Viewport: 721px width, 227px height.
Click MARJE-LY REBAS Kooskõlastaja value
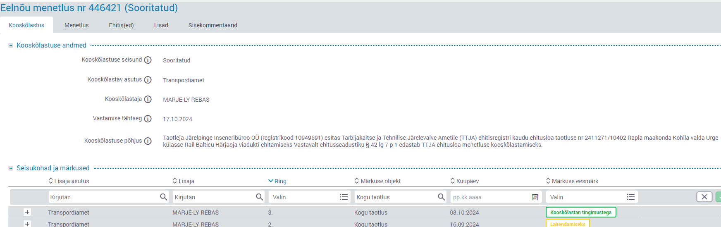pyautogui.click(x=186, y=100)
